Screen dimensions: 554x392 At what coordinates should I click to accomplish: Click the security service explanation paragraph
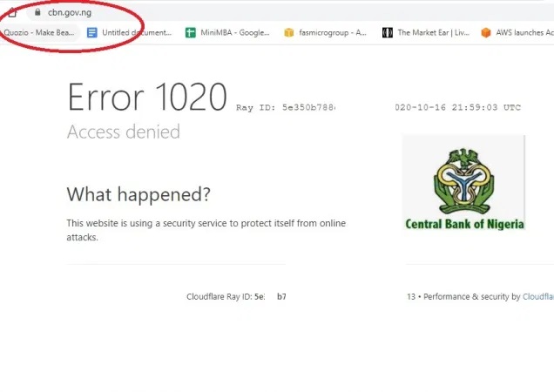206,230
